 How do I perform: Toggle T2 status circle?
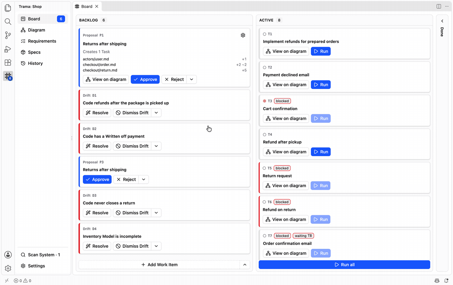tap(264, 67)
